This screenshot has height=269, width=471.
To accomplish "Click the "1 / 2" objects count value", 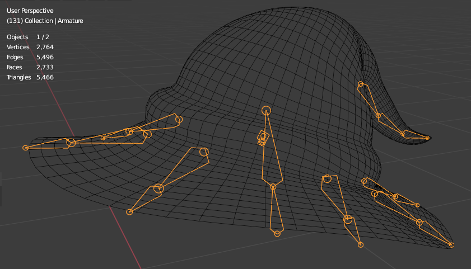I will [43, 37].
